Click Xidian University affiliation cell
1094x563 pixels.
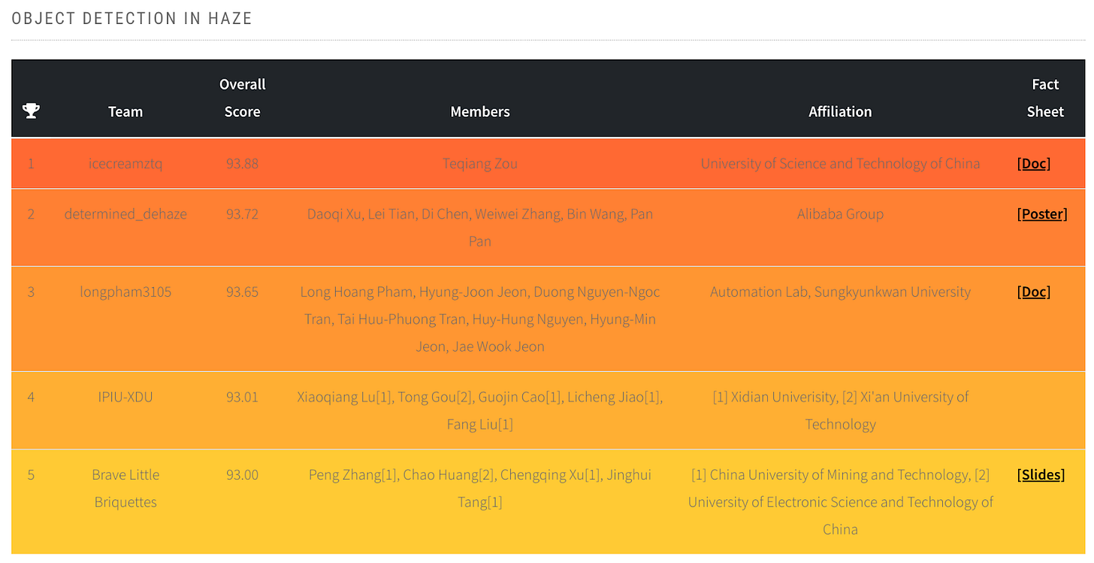tap(840, 410)
